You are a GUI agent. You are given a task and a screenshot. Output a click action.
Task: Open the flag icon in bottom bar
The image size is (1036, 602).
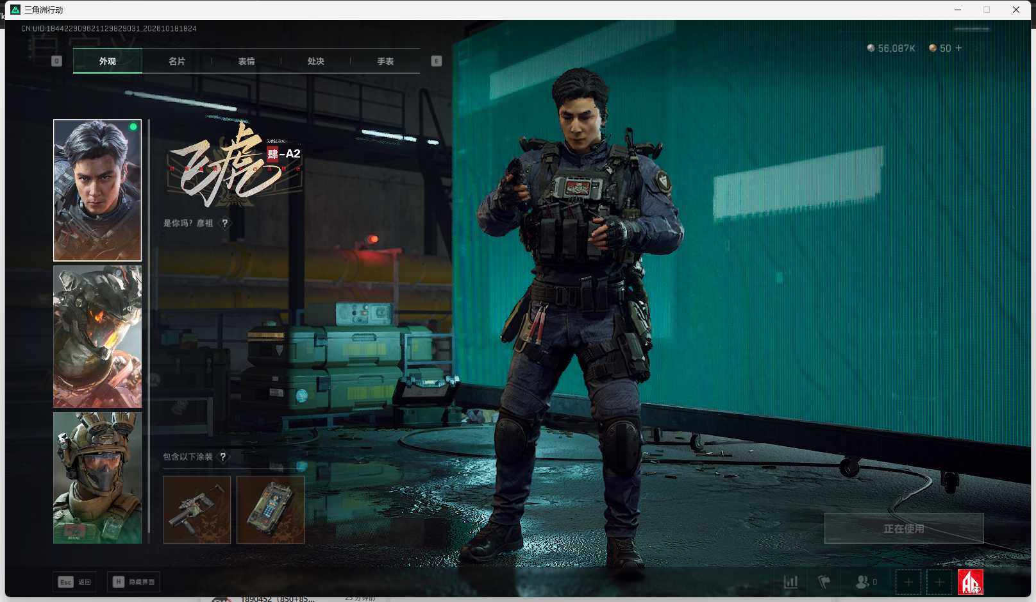[824, 582]
